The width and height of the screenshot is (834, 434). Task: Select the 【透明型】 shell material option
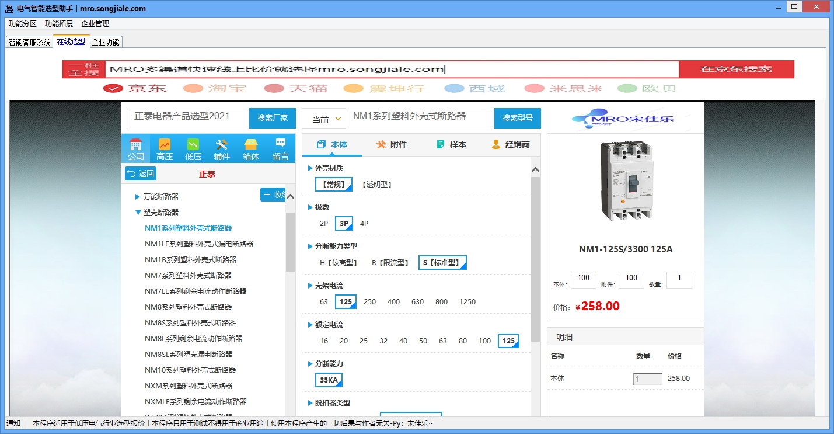click(x=376, y=185)
